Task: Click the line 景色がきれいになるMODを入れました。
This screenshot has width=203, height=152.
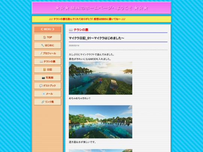Action: pos(90,59)
